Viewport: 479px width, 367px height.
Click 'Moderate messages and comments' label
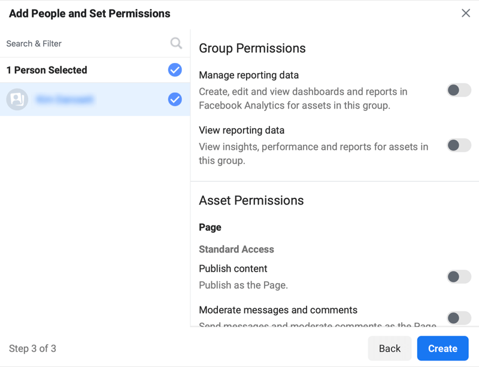coord(278,310)
